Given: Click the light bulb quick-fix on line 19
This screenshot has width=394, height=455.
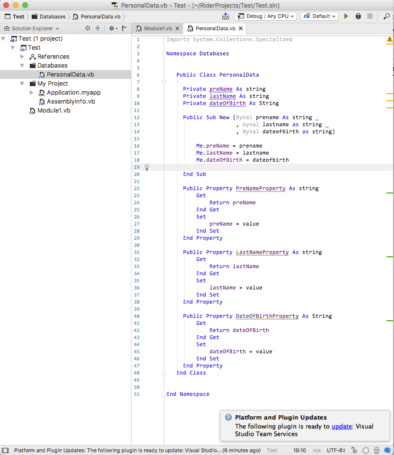Looking at the screenshot, I should 147,167.
